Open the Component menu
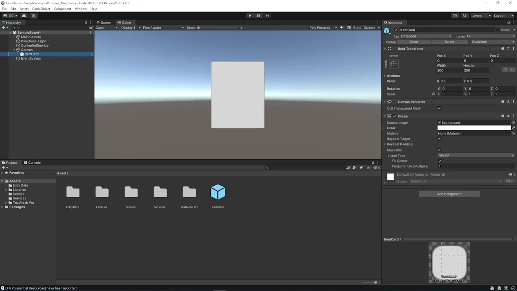This screenshot has height=291, width=517. pos(62,9)
